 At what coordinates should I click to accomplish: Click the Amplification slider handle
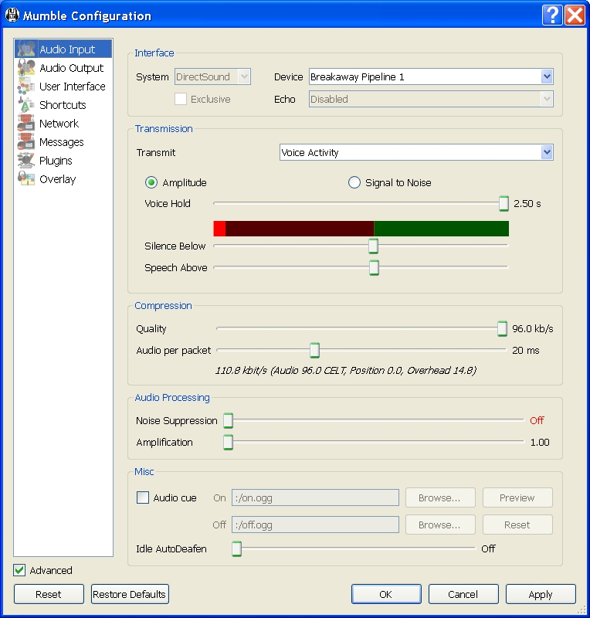[x=228, y=442]
